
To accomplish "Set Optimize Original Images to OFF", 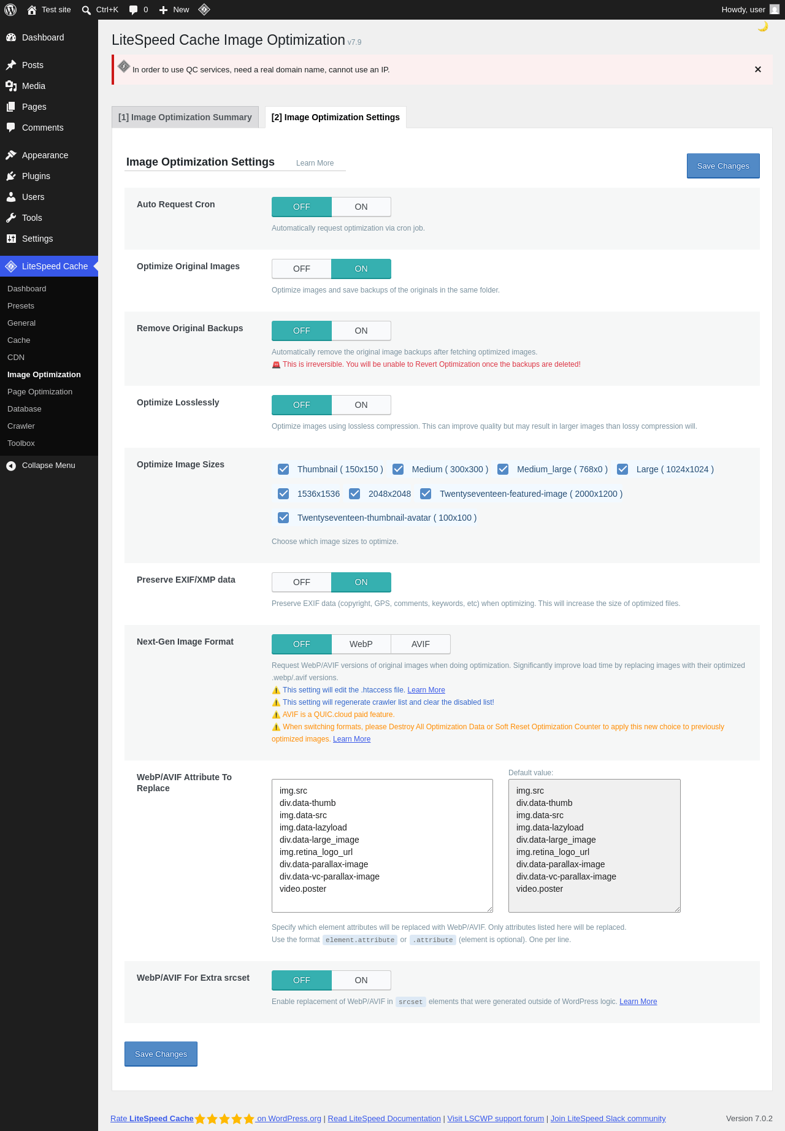I will click(302, 269).
